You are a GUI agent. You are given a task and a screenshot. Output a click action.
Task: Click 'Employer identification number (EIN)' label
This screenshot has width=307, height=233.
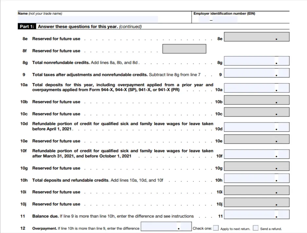click(224, 13)
